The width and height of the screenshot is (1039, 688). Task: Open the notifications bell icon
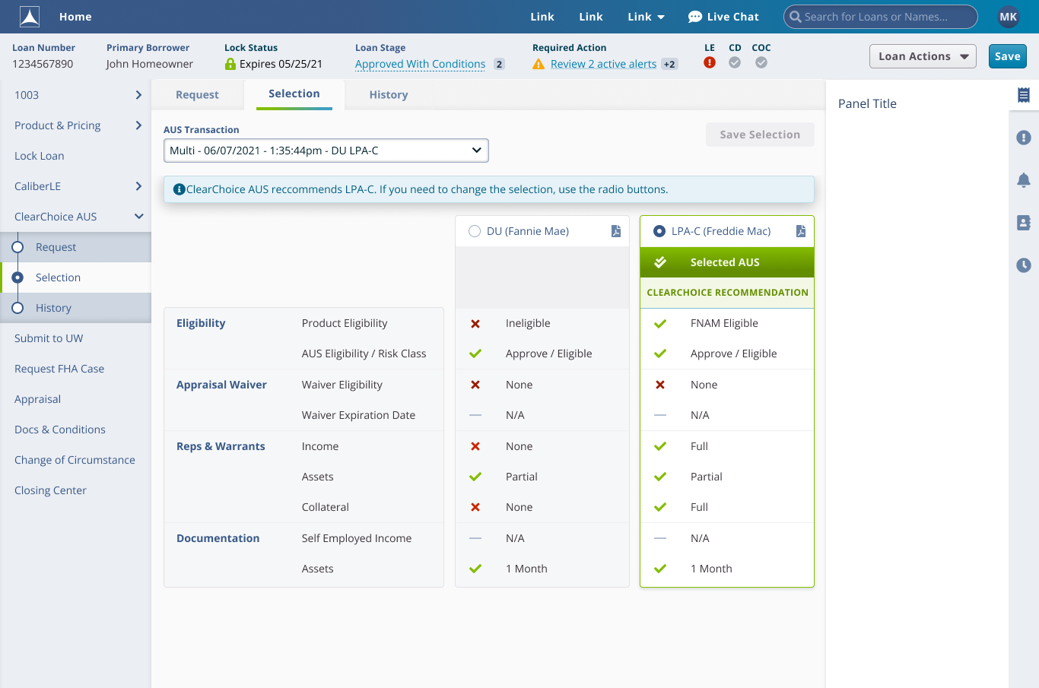[1024, 180]
